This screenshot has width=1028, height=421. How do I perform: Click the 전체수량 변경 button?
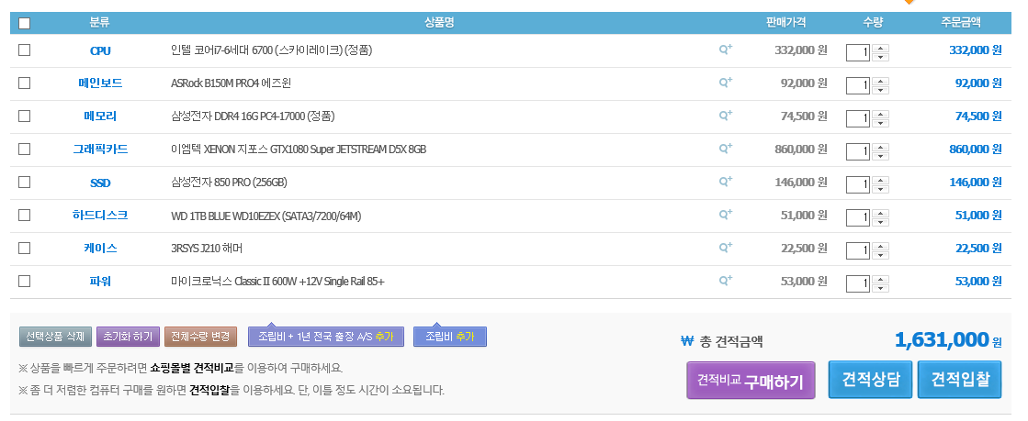pos(200,338)
